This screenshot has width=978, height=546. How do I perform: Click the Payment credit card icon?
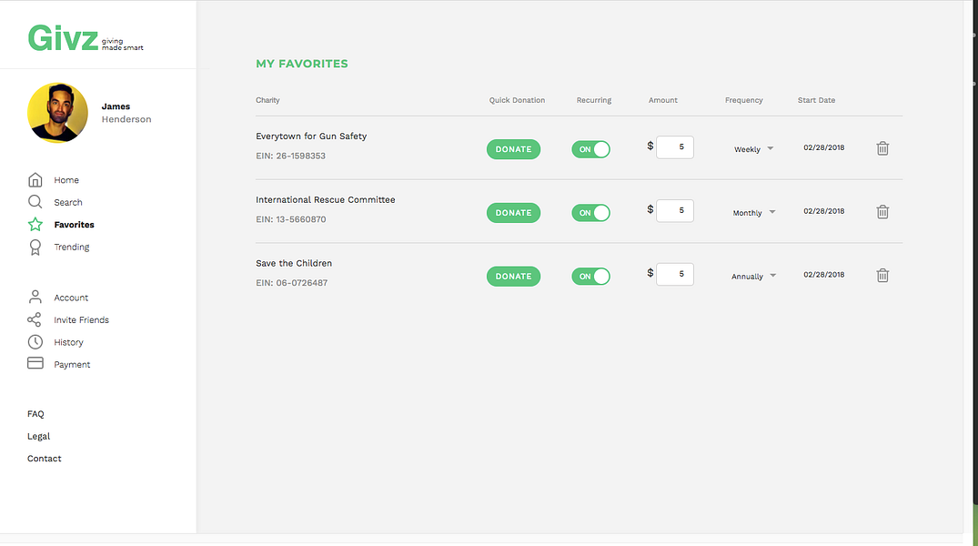(x=35, y=363)
